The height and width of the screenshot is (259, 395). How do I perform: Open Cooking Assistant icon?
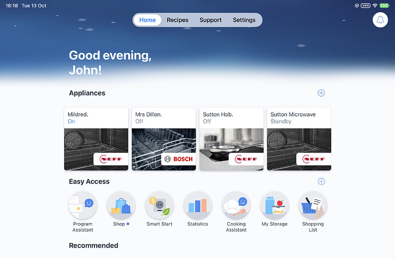[x=236, y=206]
